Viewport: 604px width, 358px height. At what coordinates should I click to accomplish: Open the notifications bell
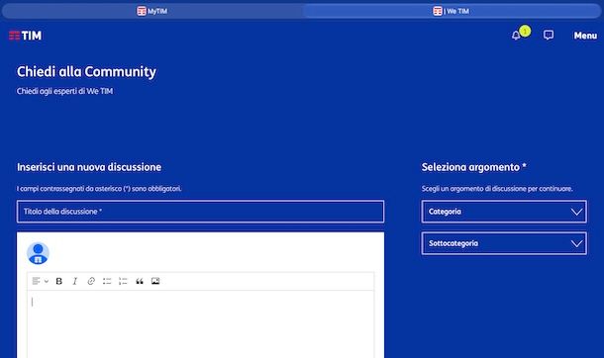516,36
